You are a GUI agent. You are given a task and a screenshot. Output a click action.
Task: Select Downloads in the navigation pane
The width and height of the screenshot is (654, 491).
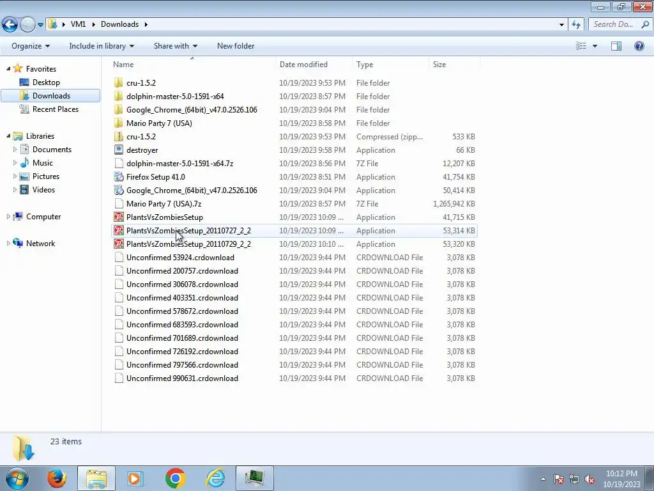[50, 96]
